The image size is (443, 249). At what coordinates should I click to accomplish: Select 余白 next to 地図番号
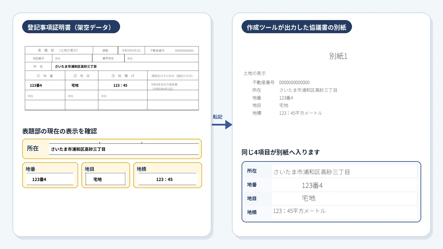57,58
